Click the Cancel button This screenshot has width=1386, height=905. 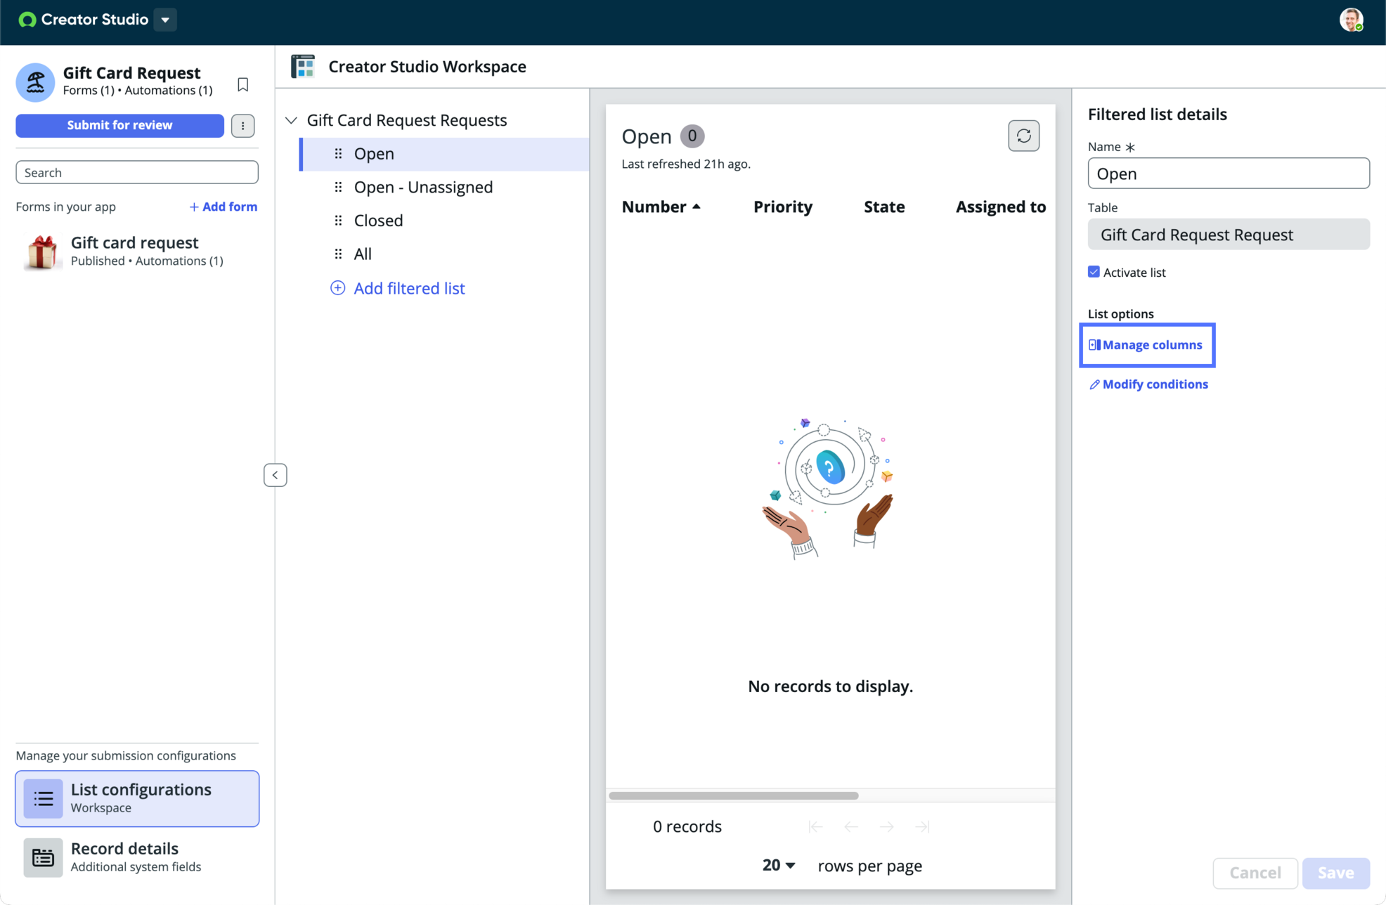coord(1255,873)
